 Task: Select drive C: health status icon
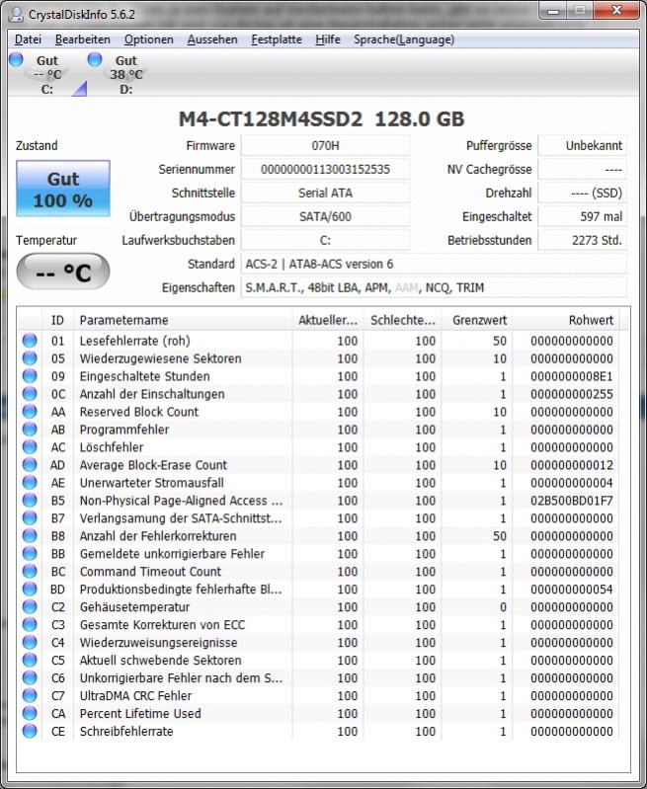(16, 59)
